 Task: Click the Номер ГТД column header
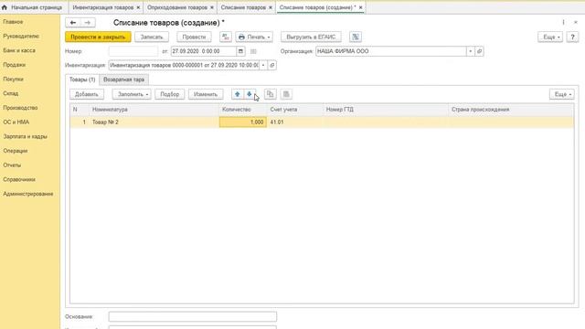pyautogui.click(x=386, y=110)
